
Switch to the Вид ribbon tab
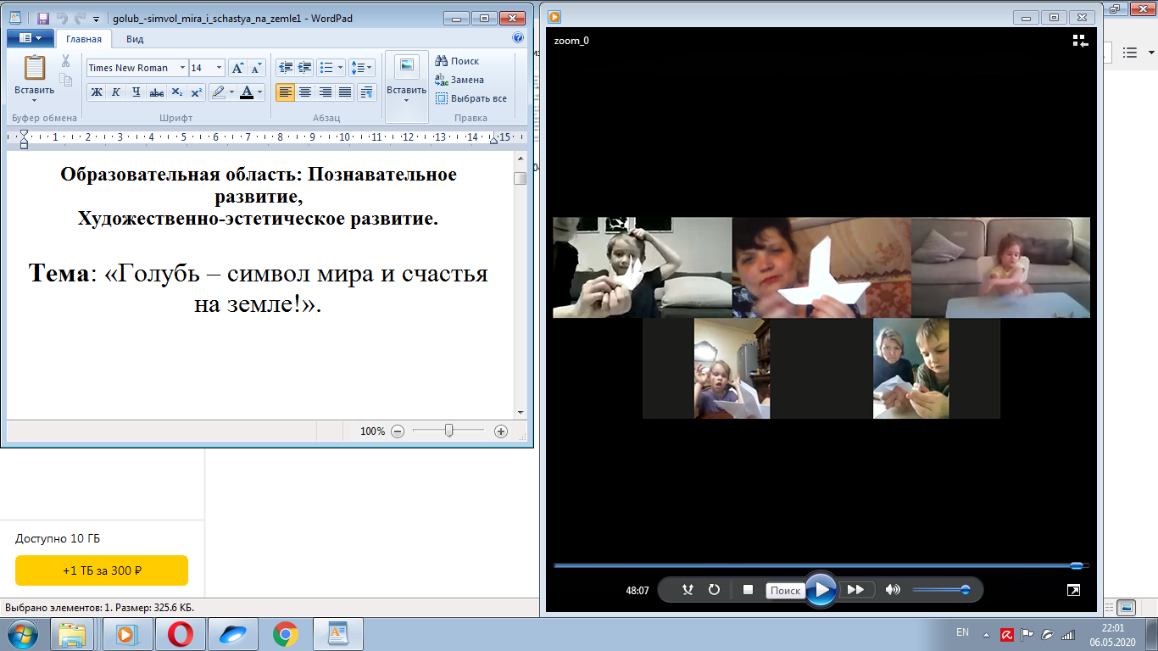click(x=135, y=39)
